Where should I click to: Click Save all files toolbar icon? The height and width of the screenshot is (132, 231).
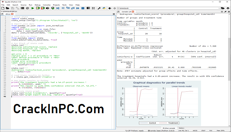coord(17,8)
